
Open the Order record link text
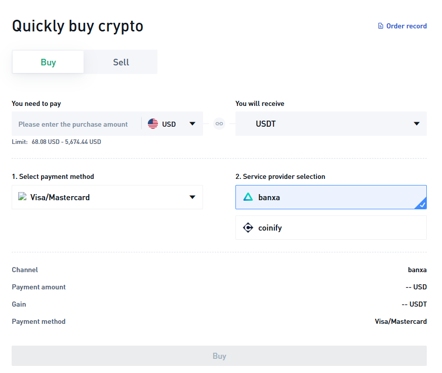pyautogui.click(x=406, y=26)
